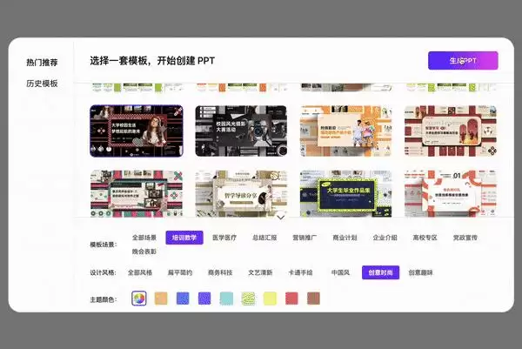
Task: Select the 校园风光摄影大赛 template thumbnail
Action: (241, 131)
